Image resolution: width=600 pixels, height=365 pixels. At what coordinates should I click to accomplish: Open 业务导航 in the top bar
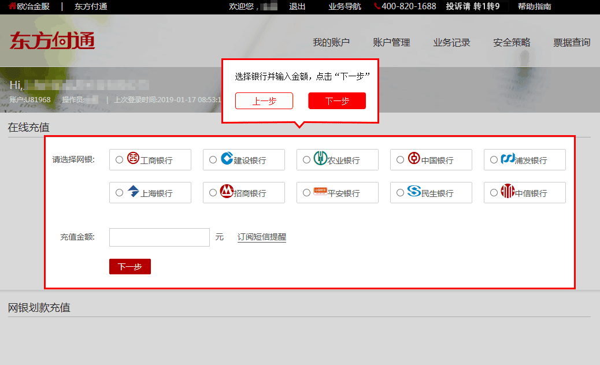[x=345, y=6]
